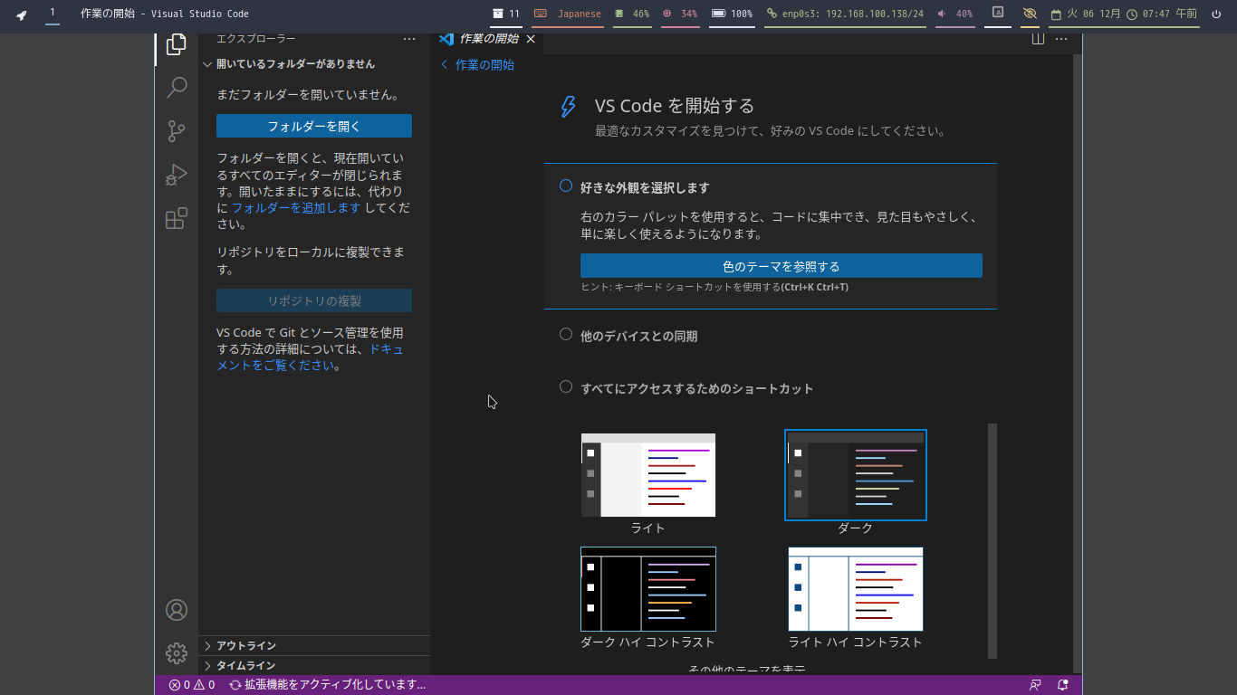Open the Run and Debug view
This screenshot has width=1237, height=695.
[177, 175]
